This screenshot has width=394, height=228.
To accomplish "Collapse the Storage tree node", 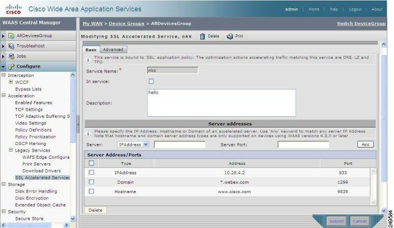I will click(3, 184).
